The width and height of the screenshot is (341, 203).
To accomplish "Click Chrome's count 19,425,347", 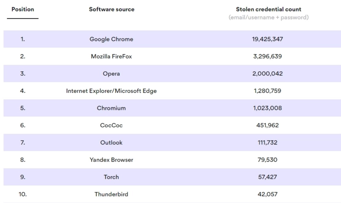I will (x=267, y=39).
